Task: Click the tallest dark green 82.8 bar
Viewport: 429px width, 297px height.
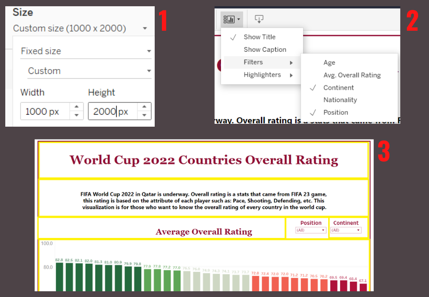Action: (x=59, y=277)
